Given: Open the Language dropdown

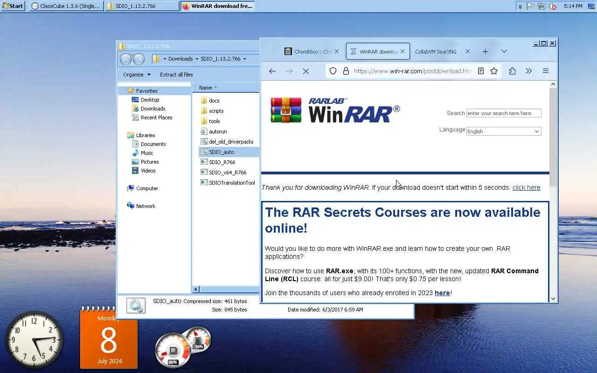Looking at the screenshot, I should (x=504, y=131).
